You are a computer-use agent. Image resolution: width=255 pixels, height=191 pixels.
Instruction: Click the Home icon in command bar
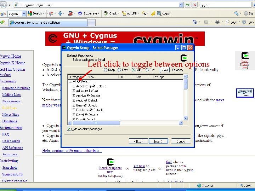coord(194,22)
